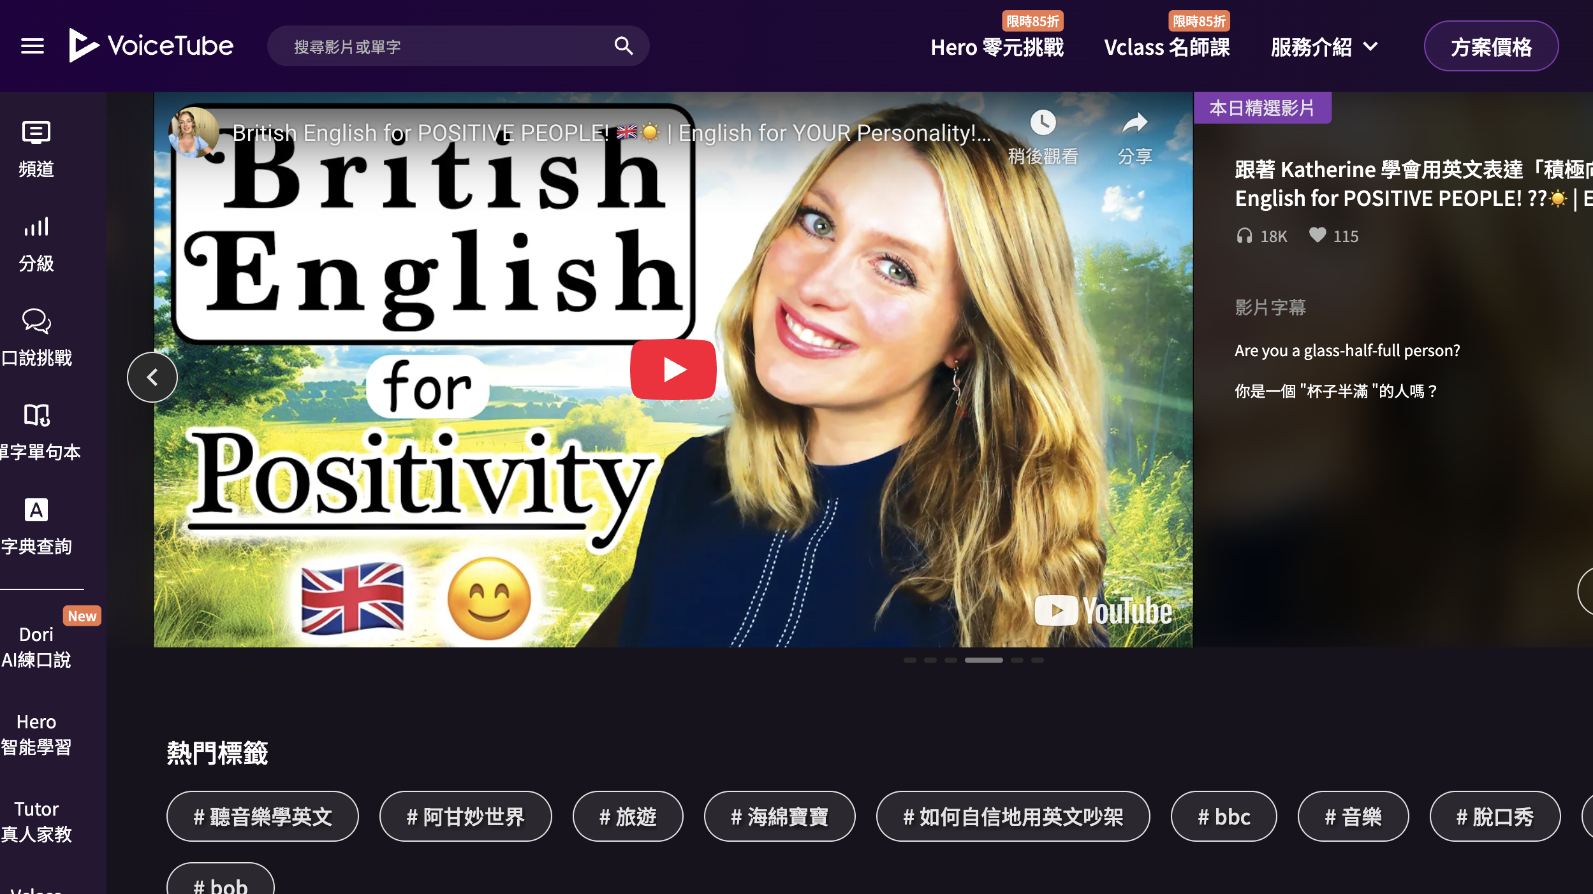Viewport: 1593px width, 894px height.
Task: Select the # 阿甘妙世界 tag
Action: [x=466, y=816]
